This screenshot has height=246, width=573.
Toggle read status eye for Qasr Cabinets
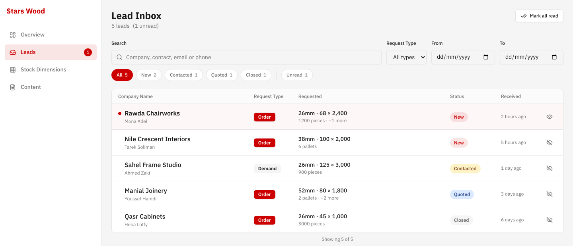click(x=550, y=220)
